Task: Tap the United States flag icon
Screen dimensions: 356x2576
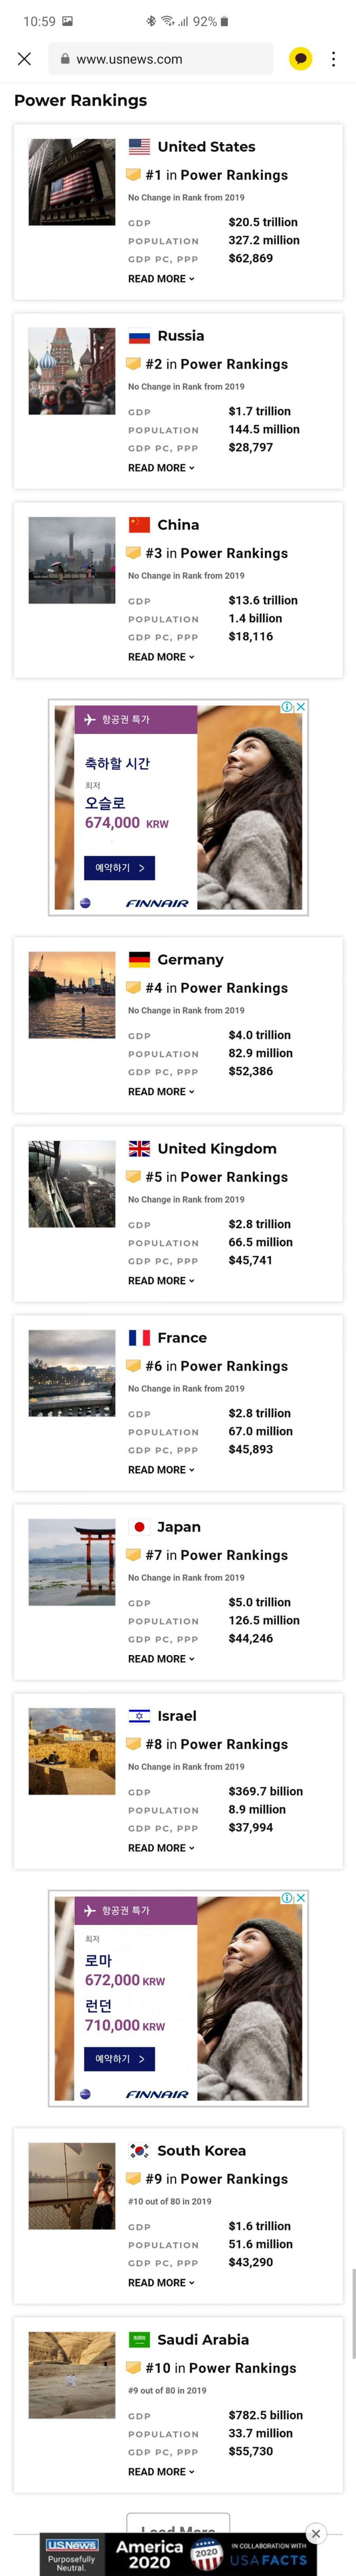Action: 140,147
